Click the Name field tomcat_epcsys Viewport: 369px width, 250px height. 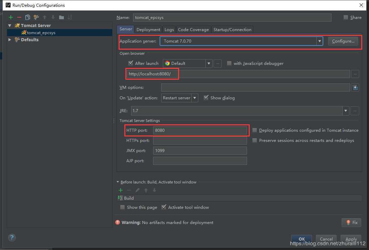(232, 18)
